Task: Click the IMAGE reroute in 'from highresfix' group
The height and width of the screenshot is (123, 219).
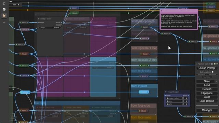Action: point(144,76)
